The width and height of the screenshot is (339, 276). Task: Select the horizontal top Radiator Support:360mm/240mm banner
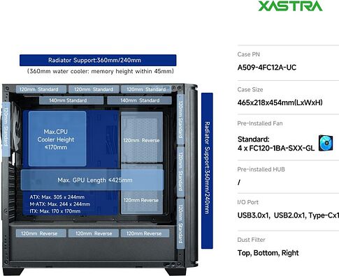click(98, 61)
